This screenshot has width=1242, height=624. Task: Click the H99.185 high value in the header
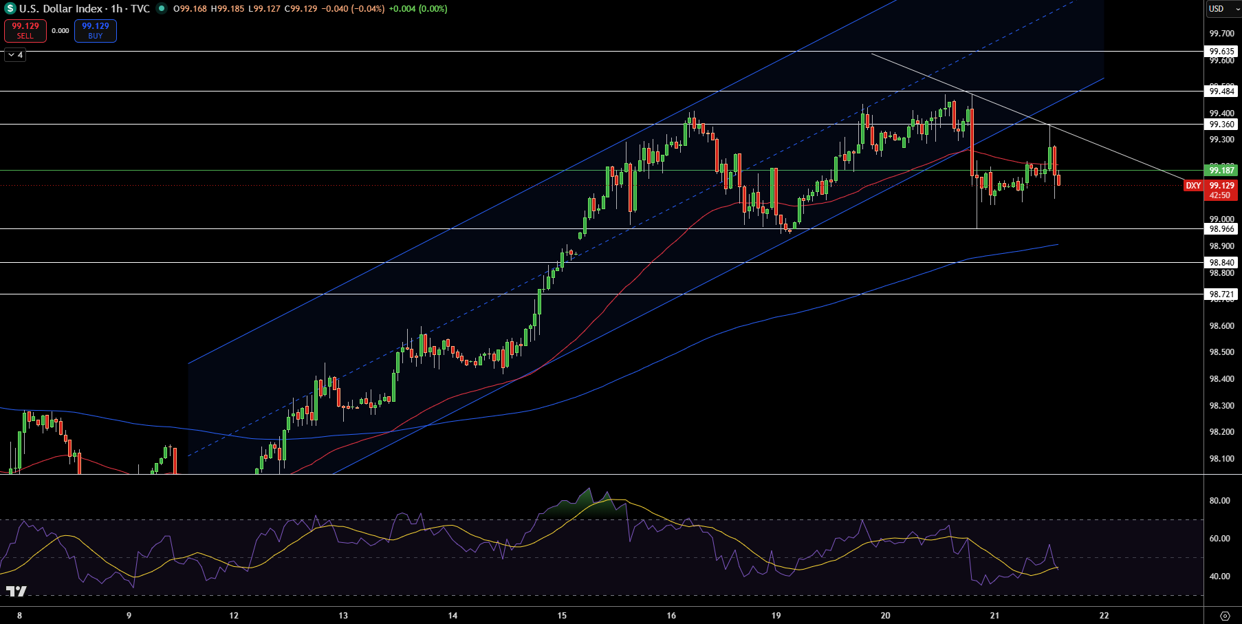pos(227,9)
